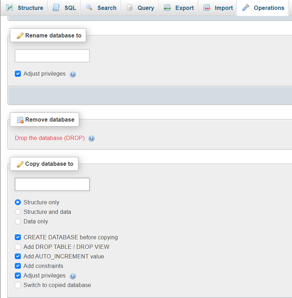Enable Add DROP TABLE / DROP VIEW
The image size is (292, 298).
[18, 247]
